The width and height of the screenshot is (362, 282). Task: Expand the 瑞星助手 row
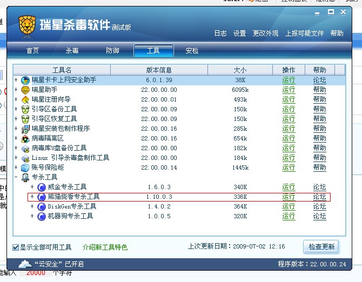pyautogui.click(x=16, y=90)
